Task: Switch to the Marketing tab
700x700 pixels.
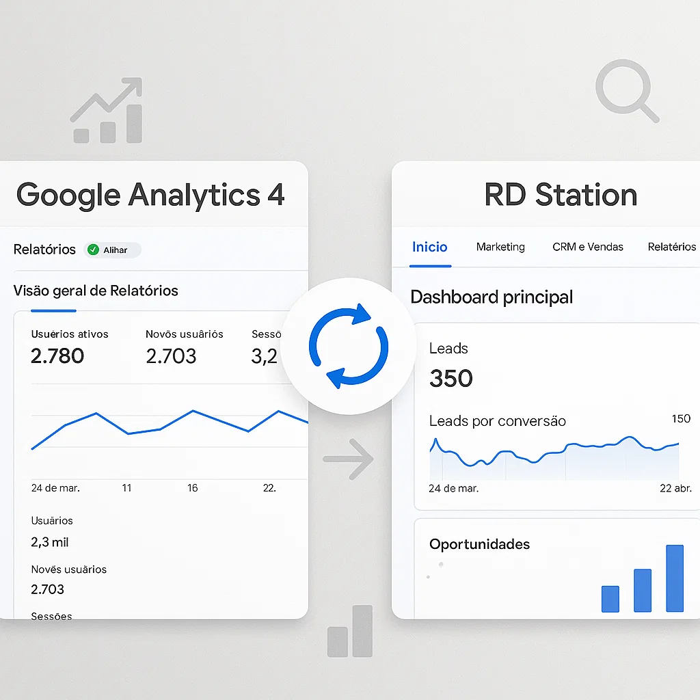Action: tap(500, 247)
